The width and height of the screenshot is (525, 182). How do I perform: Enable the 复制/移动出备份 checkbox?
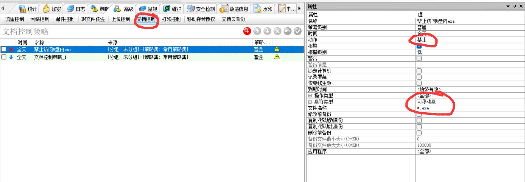point(419,127)
